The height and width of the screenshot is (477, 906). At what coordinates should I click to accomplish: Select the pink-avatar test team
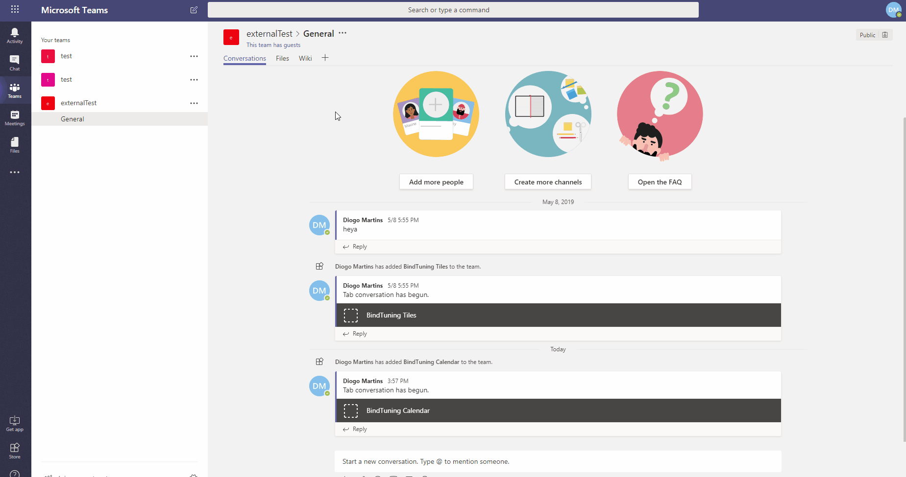120,80
